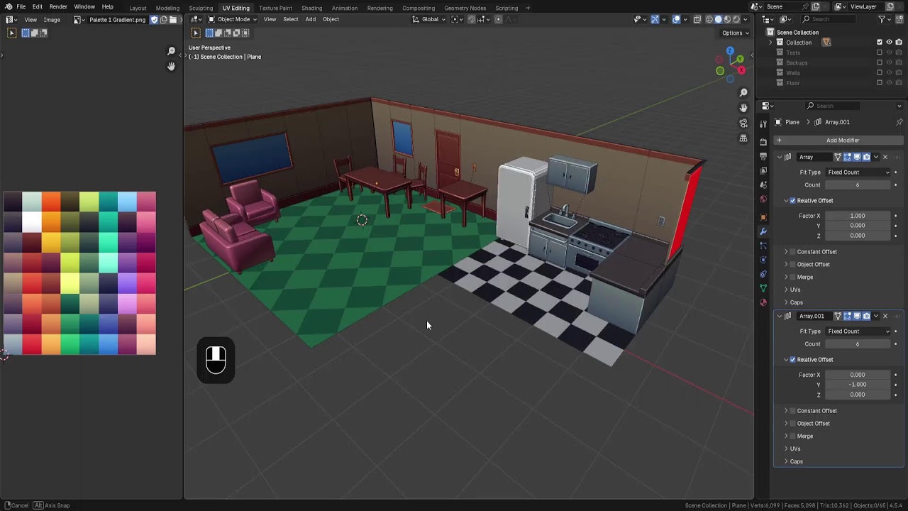The image size is (908, 511).
Task: Select solid viewport shading
Action: 718,19
